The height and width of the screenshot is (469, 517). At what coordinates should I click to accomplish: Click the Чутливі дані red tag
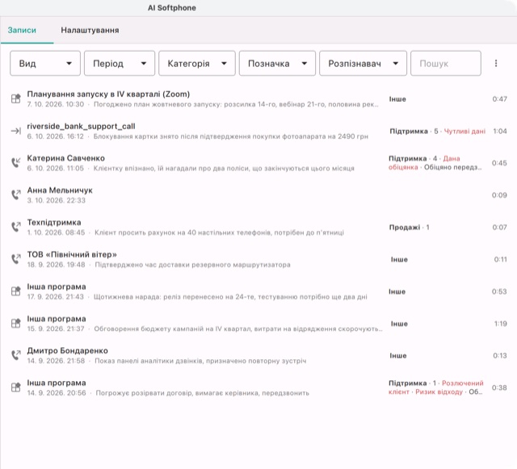(464, 132)
